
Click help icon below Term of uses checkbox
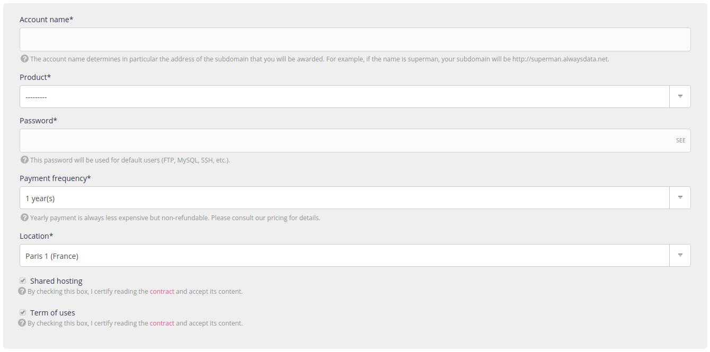(x=22, y=323)
